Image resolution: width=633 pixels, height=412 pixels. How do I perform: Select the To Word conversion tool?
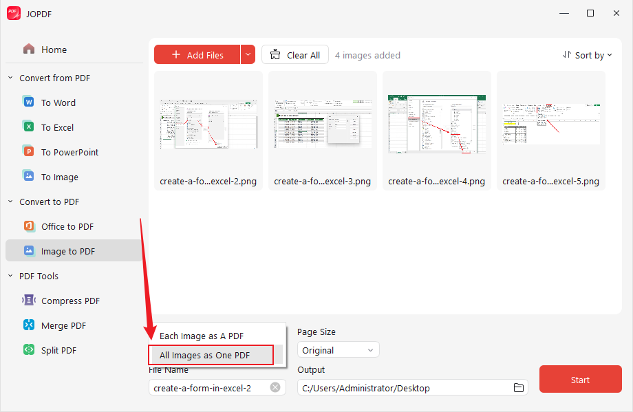tap(56, 102)
